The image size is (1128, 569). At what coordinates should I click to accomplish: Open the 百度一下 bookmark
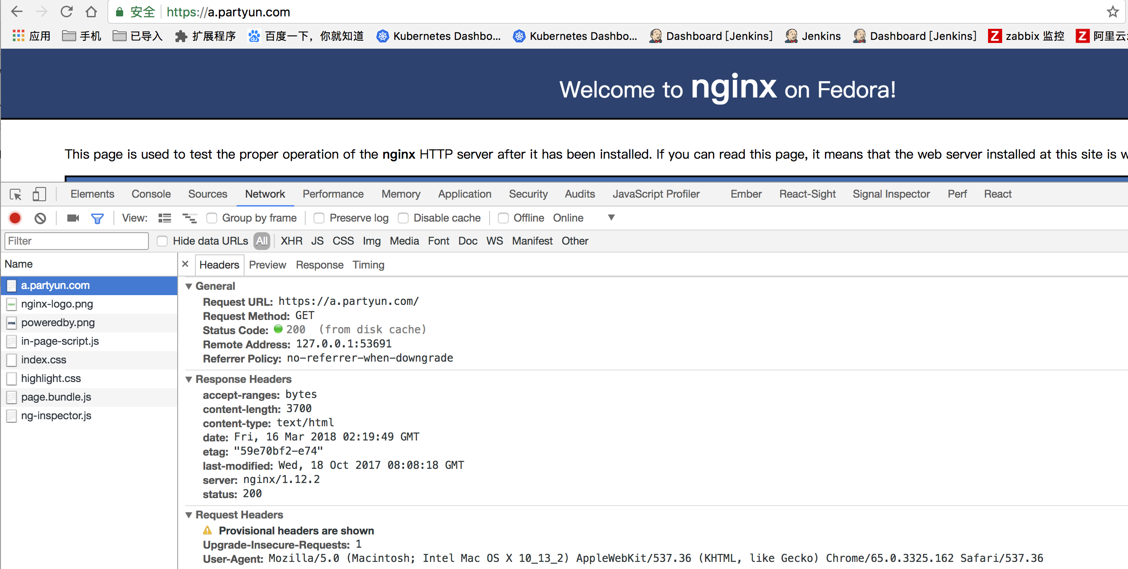point(306,36)
